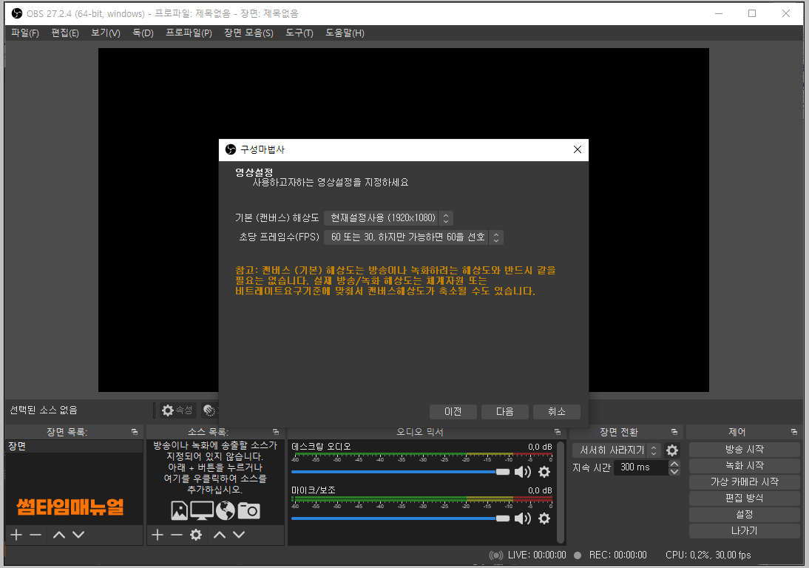Move source up with arrow icon
809x568 pixels.
tap(220, 535)
